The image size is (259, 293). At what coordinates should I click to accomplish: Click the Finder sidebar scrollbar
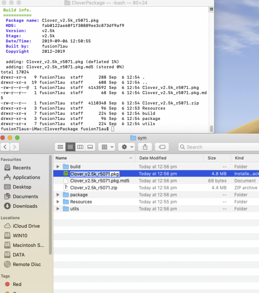(50, 205)
